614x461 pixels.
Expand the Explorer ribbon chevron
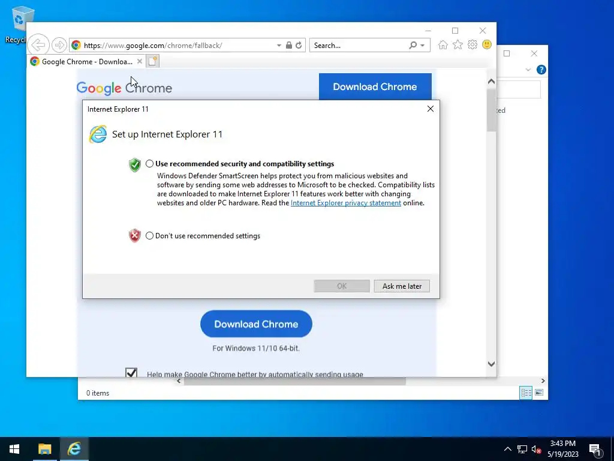(528, 70)
